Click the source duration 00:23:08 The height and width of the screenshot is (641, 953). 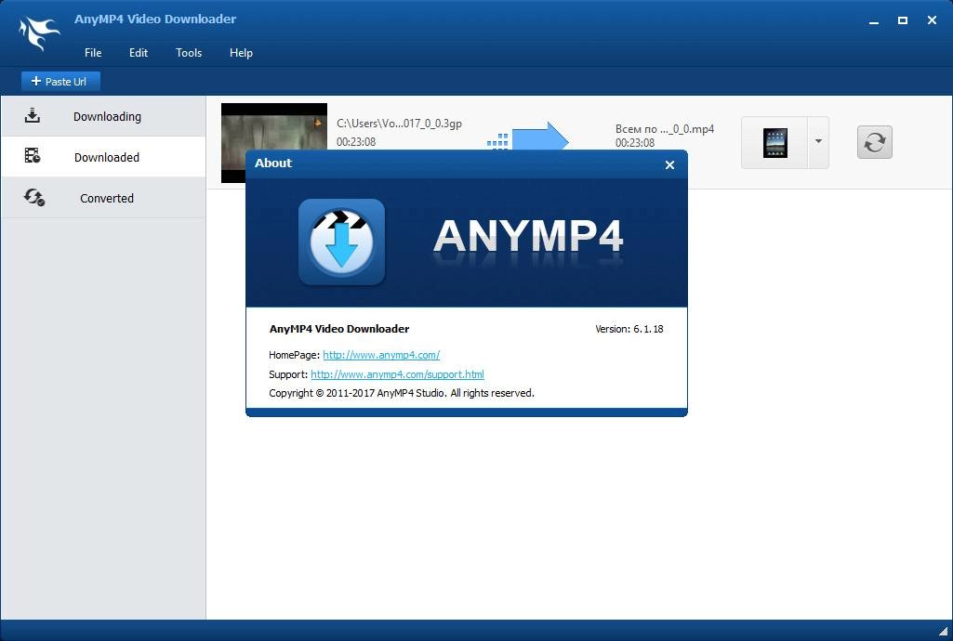click(x=356, y=141)
